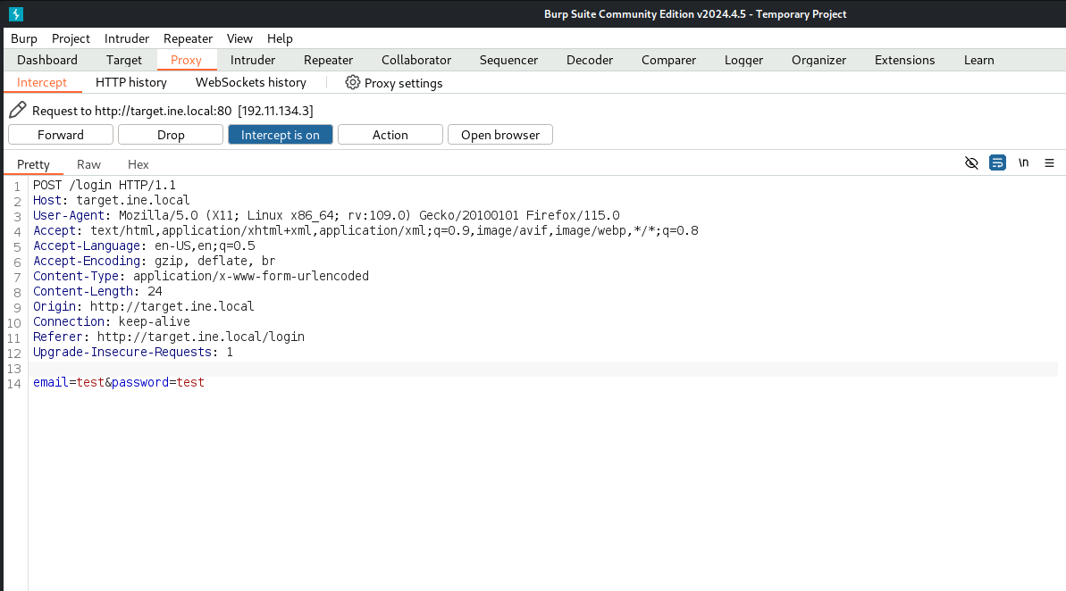The width and height of the screenshot is (1066, 591).
Task: Open the Project menu
Action: pyautogui.click(x=71, y=38)
